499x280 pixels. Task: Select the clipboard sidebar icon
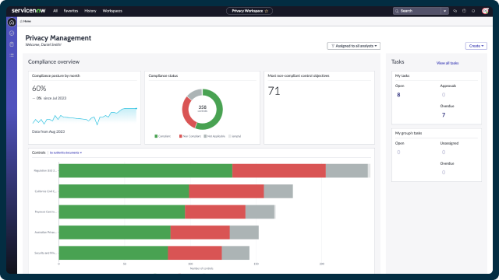click(12, 44)
